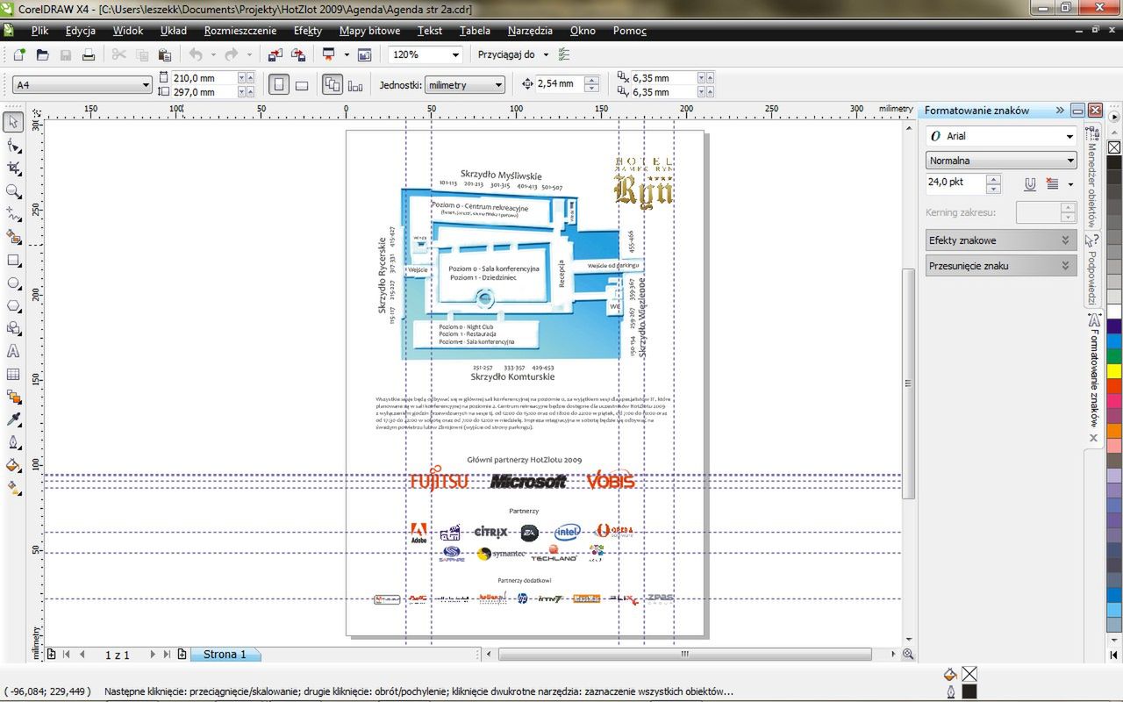Viewport: 1123px width, 702px height.
Task: Open the Edycja menu
Action: [81, 30]
